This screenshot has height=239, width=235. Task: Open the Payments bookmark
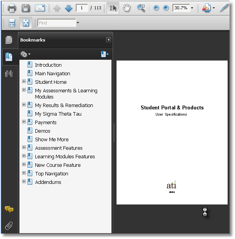(x=45, y=123)
